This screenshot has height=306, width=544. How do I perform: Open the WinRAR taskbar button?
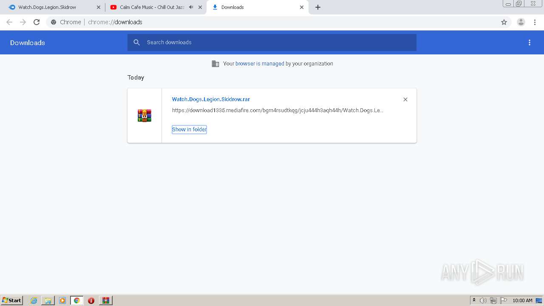(x=106, y=300)
